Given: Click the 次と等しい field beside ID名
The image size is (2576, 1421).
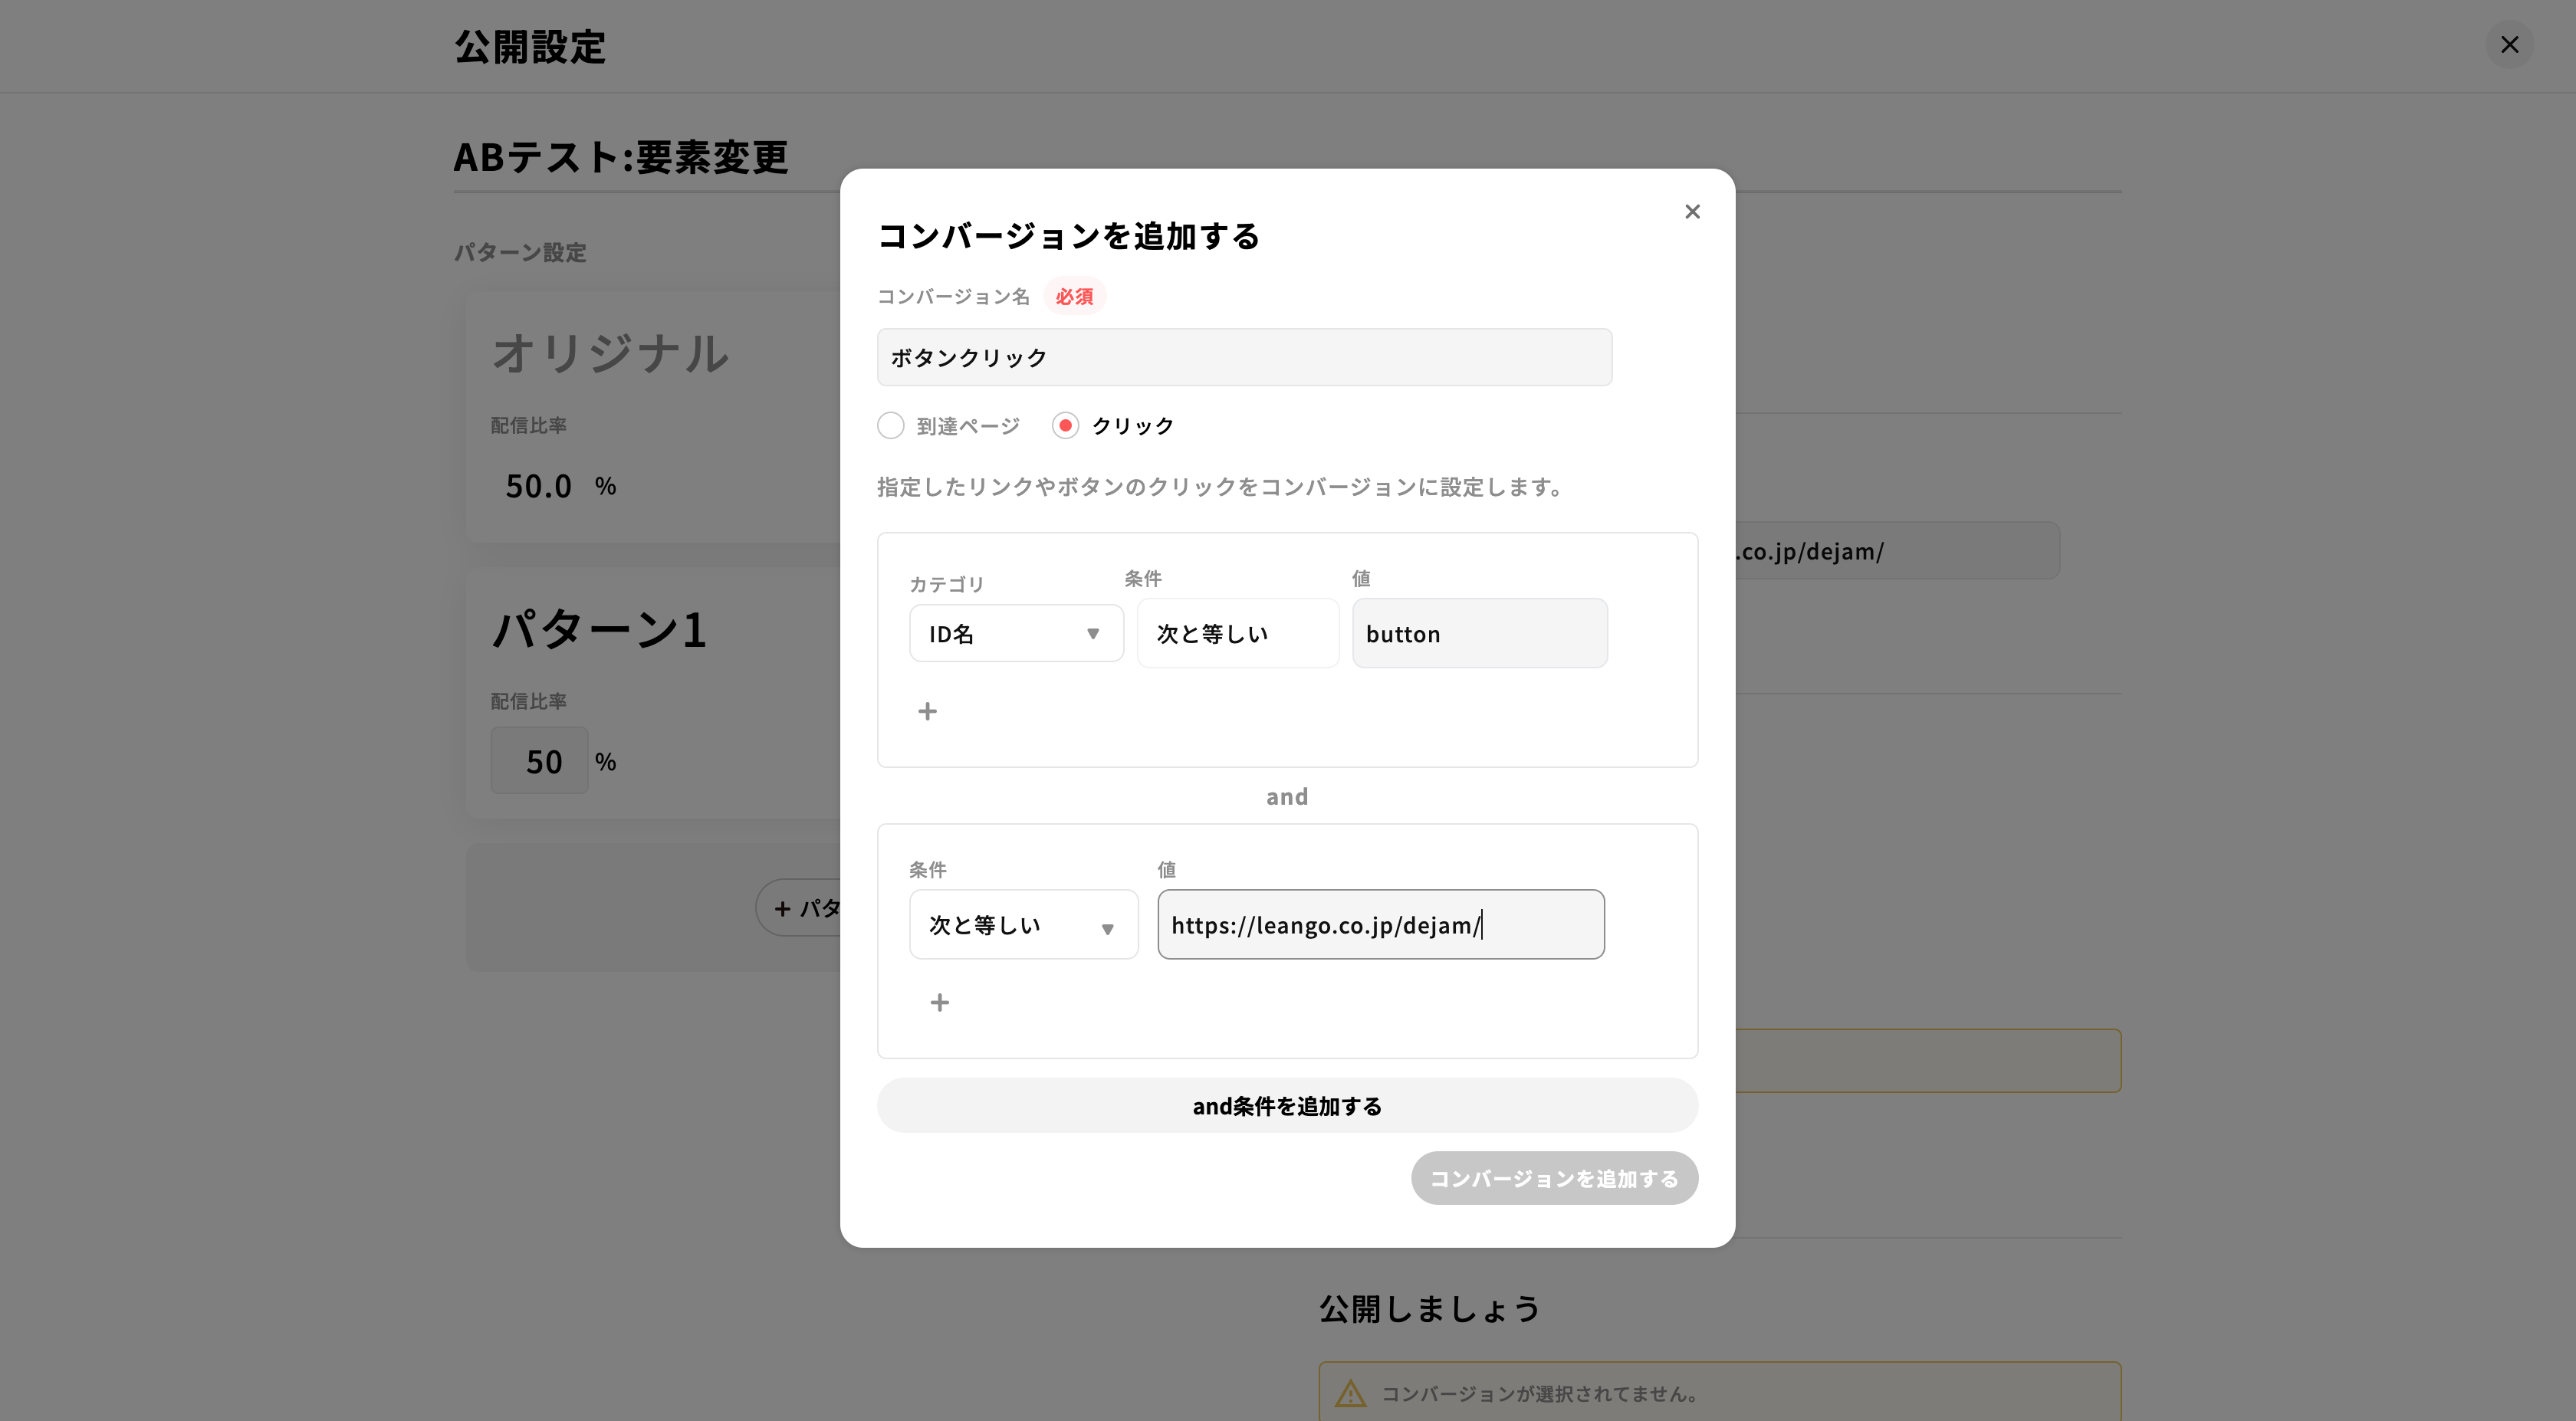Looking at the screenshot, I should tap(1237, 633).
